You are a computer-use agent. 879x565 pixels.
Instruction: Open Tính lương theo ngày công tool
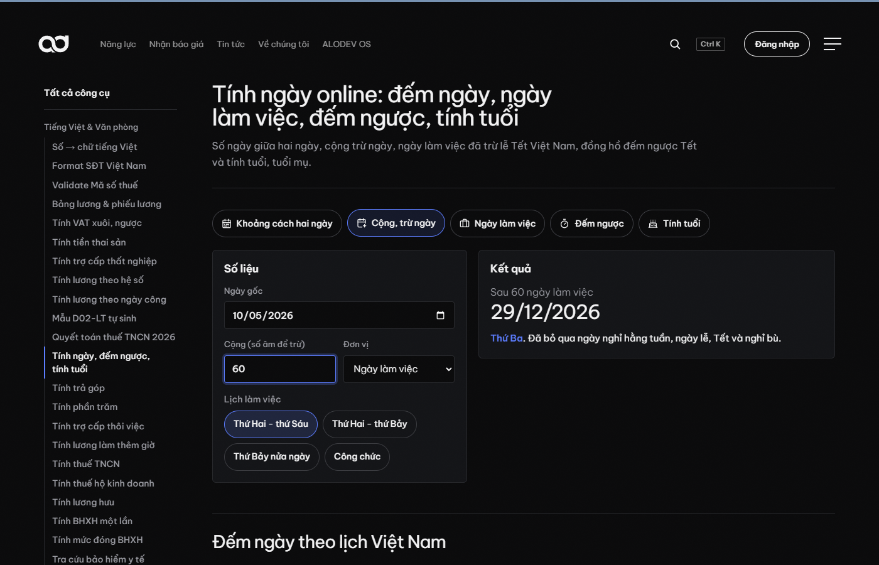click(109, 299)
